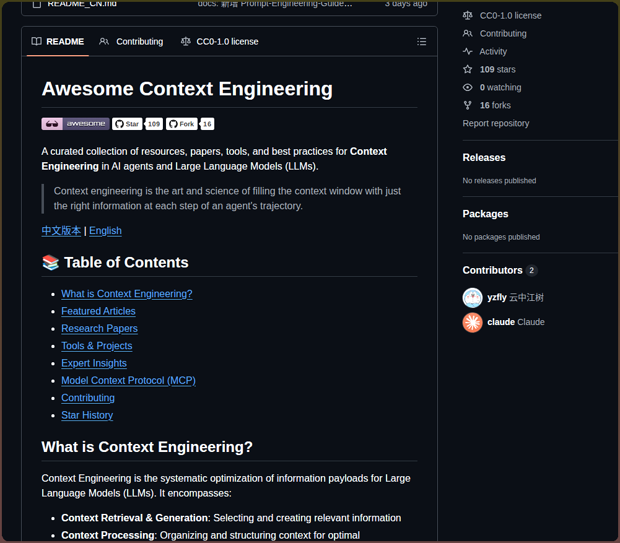Image resolution: width=620 pixels, height=543 pixels.
Task: Click the people icon next to sidebar Contributing
Action: (468, 33)
